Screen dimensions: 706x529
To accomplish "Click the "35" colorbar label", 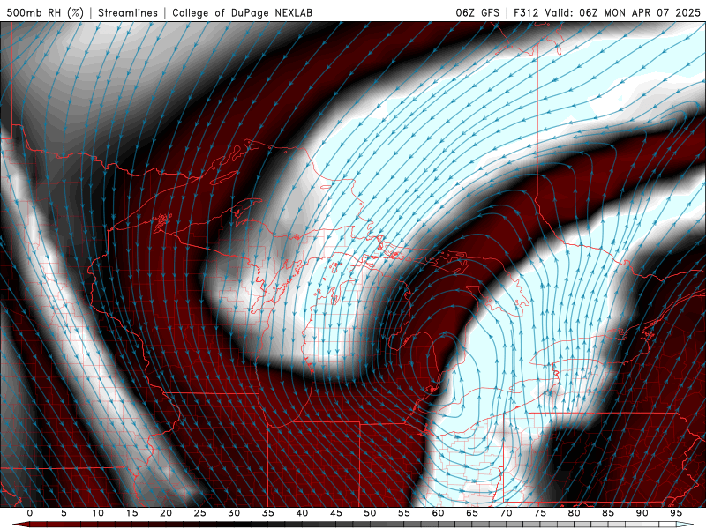I will click(268, 513).
